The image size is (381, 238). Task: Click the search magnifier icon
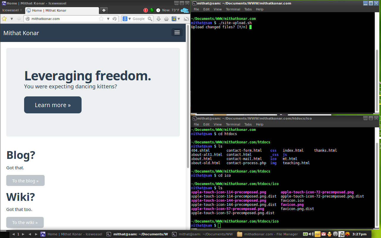150,19
